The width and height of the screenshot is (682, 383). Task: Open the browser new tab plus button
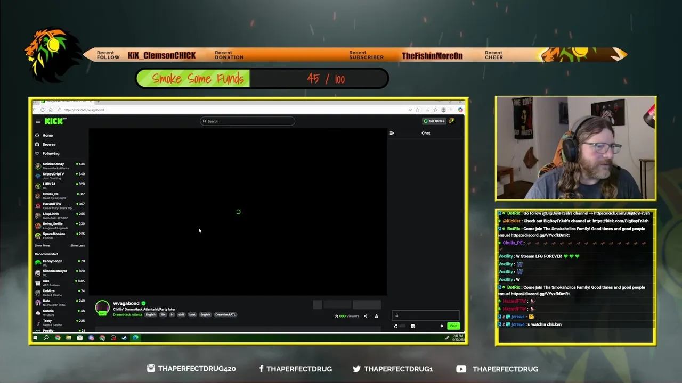pyautogui.click(x=99, y=101)
